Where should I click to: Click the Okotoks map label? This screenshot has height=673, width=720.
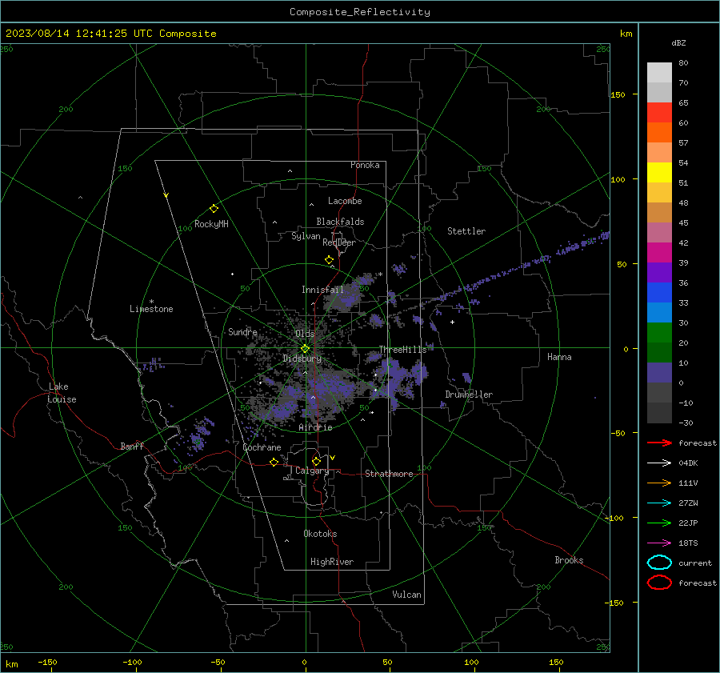click(320, 534)
